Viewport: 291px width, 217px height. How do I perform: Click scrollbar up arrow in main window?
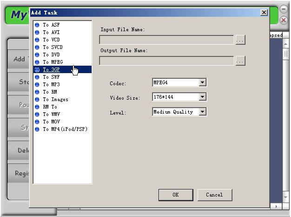[285, 44]
